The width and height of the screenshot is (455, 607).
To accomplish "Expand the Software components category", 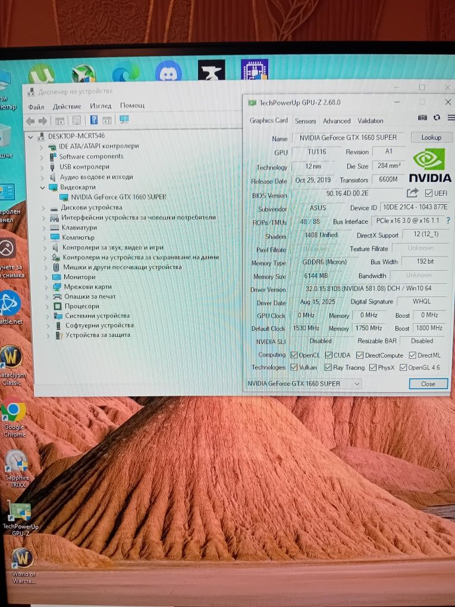I will [x=42, y=157].
